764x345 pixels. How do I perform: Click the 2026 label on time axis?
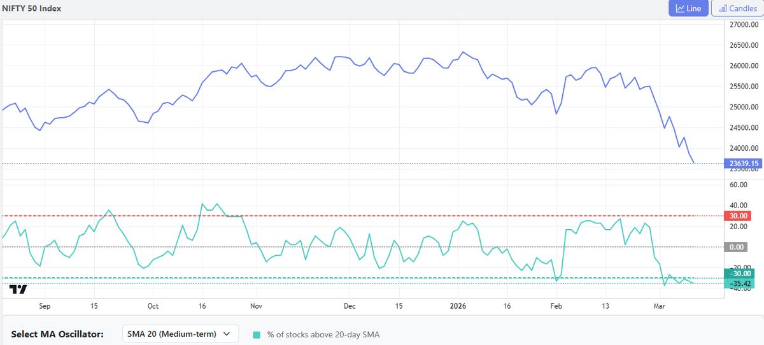(x=458, y=306)
